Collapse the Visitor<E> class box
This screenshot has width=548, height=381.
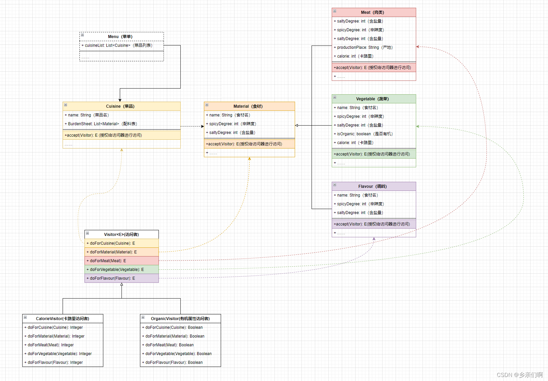(x=87, y=233)
